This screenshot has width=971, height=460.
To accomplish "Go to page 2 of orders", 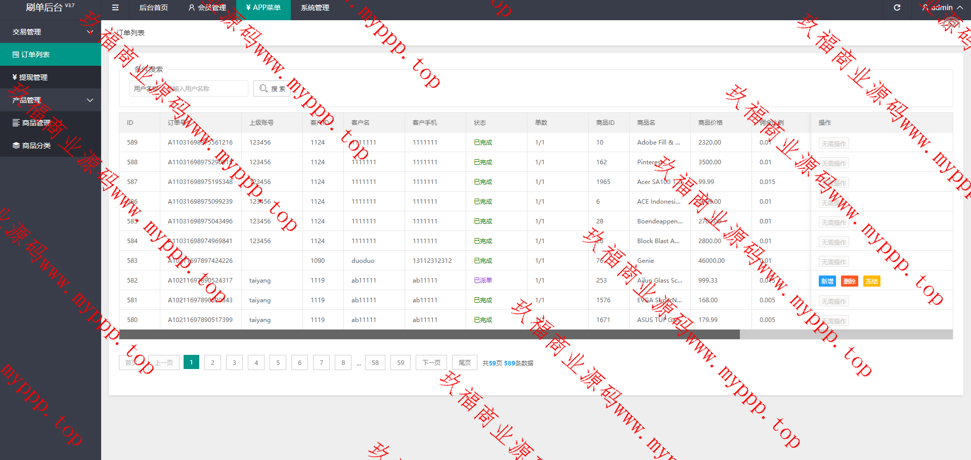I will pyautogui.click(x=212, y=362).
